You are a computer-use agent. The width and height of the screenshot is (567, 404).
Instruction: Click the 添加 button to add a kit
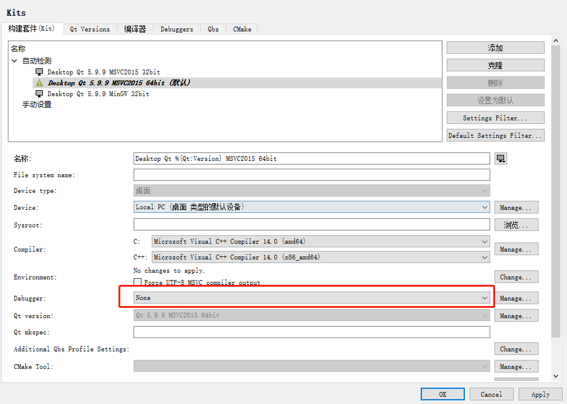coord(495,47)
